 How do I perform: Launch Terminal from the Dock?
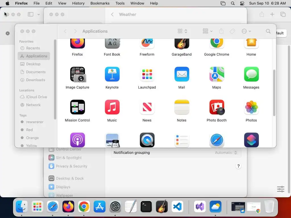[x=146, y=207]
